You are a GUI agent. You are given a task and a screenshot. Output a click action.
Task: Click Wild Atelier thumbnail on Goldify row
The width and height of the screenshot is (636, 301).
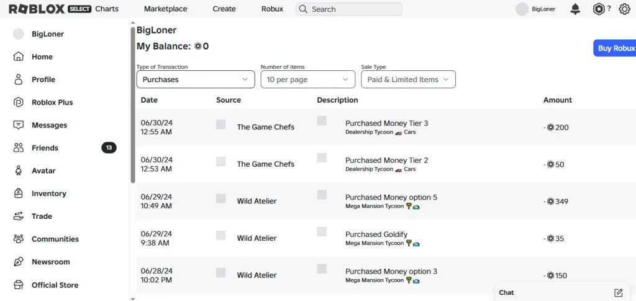[x=220, y=236]
